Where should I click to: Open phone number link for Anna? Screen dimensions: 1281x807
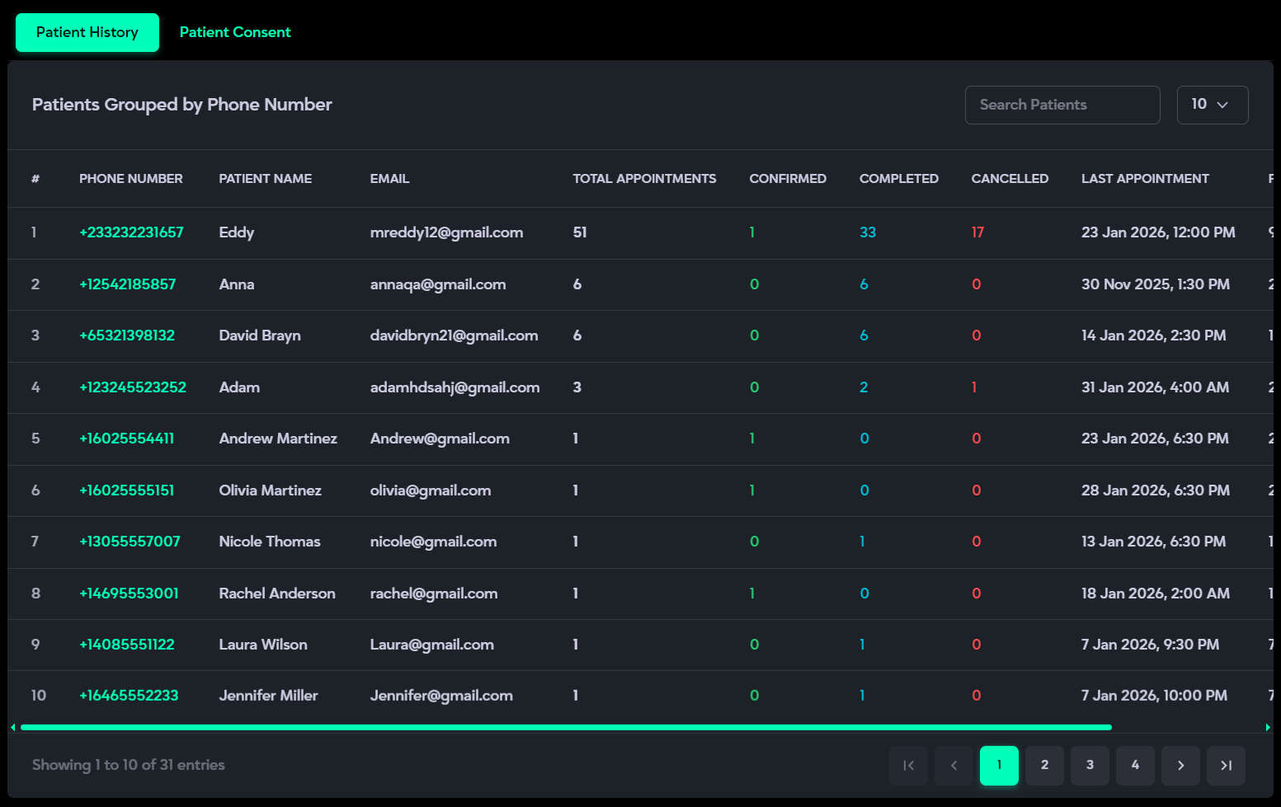coord(127,284)
